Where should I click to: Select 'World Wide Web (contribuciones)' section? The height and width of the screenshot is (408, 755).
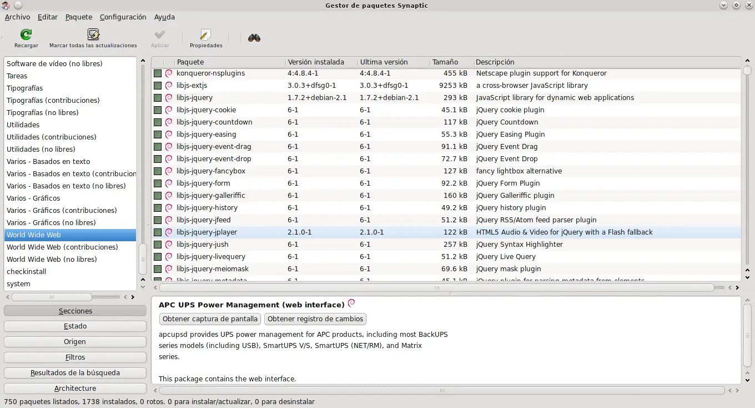pyautogui.click(x=70, y=247)
